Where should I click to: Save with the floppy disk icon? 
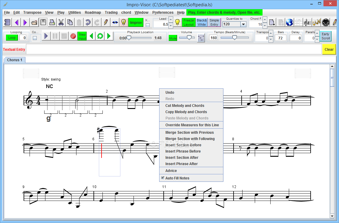coord(43,22)
